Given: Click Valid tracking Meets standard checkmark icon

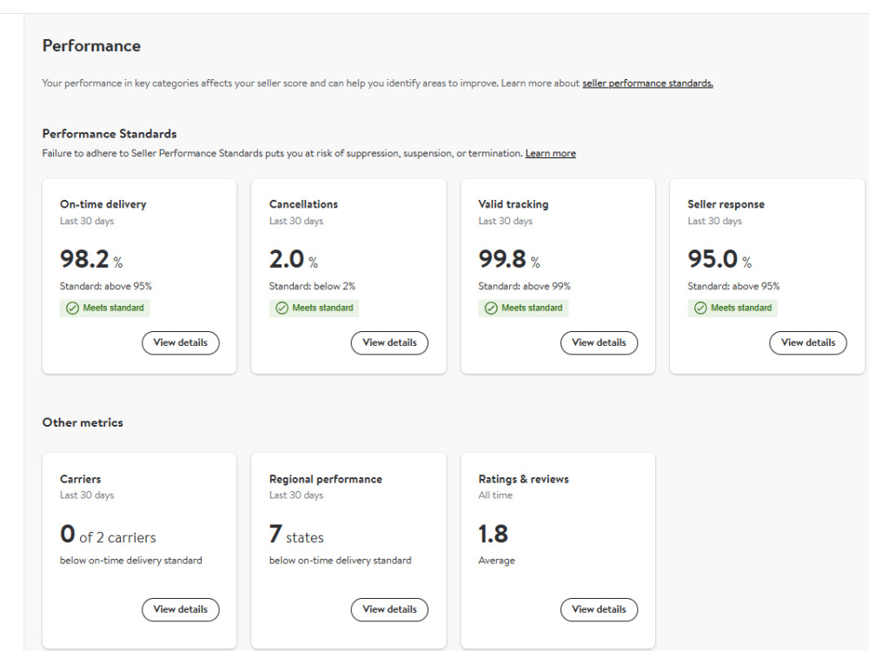Looking at the screenshot, I should pos(491,309).
